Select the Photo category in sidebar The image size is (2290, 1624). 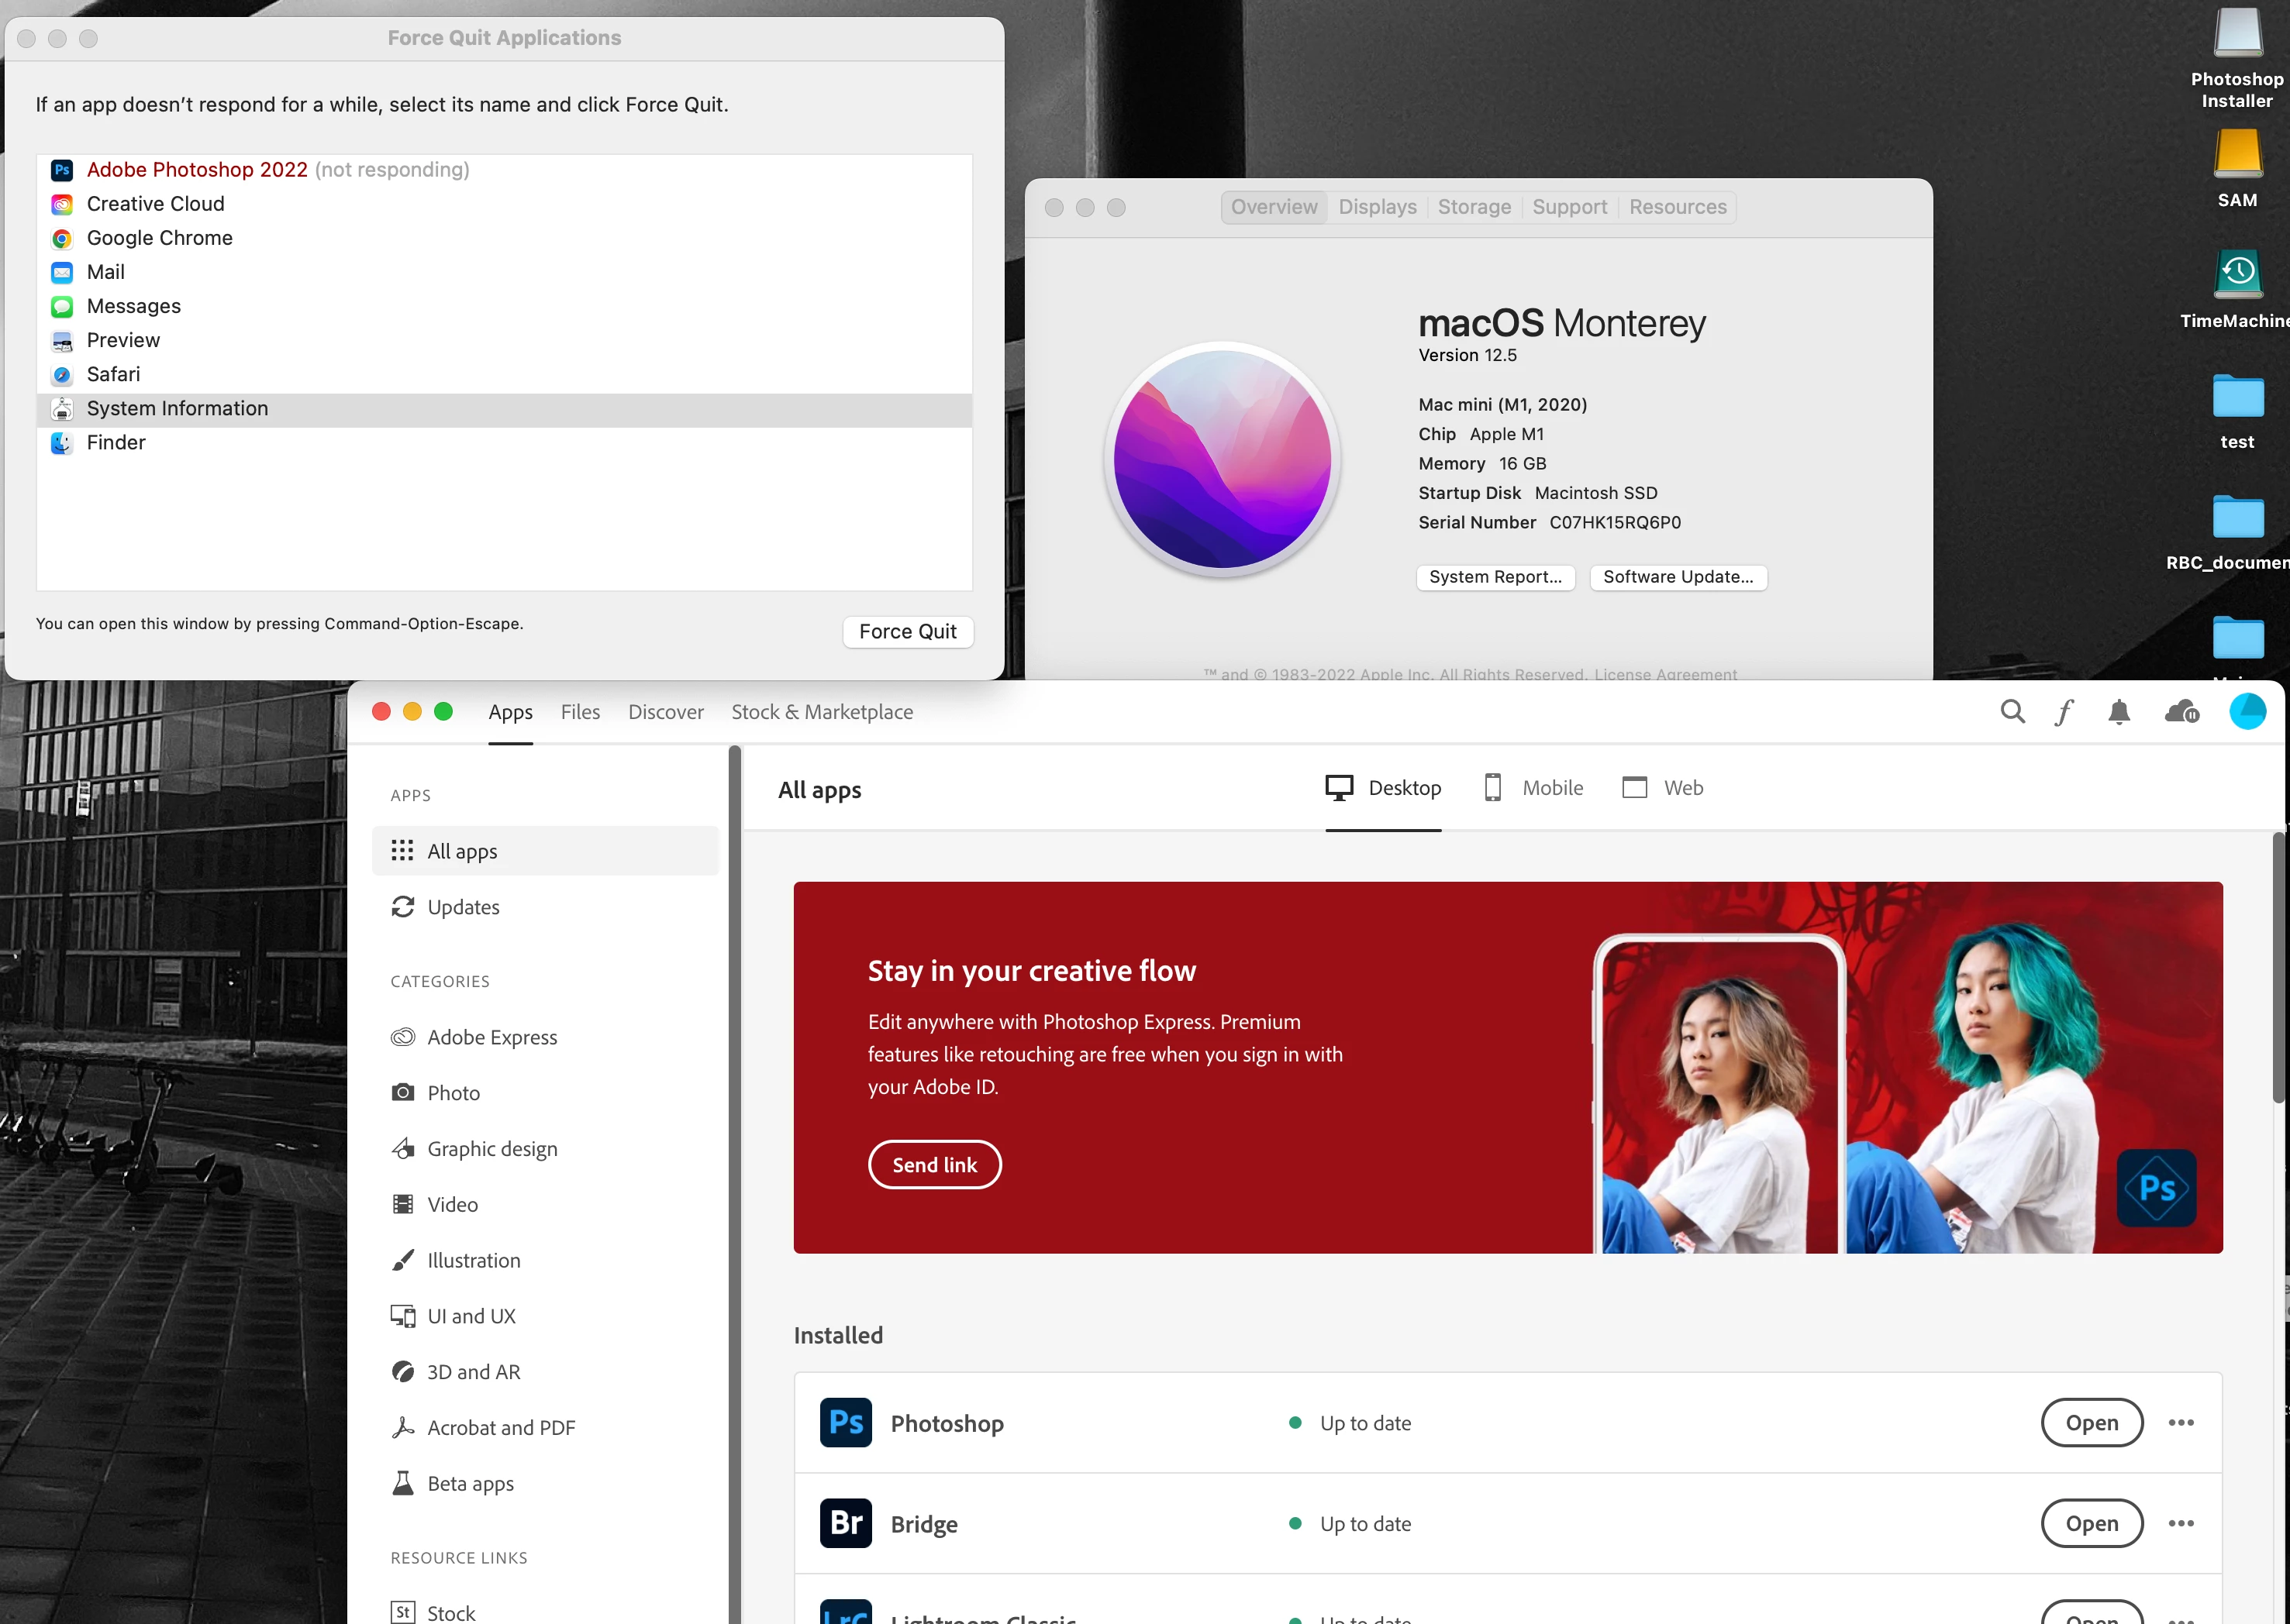point(454,1093)
